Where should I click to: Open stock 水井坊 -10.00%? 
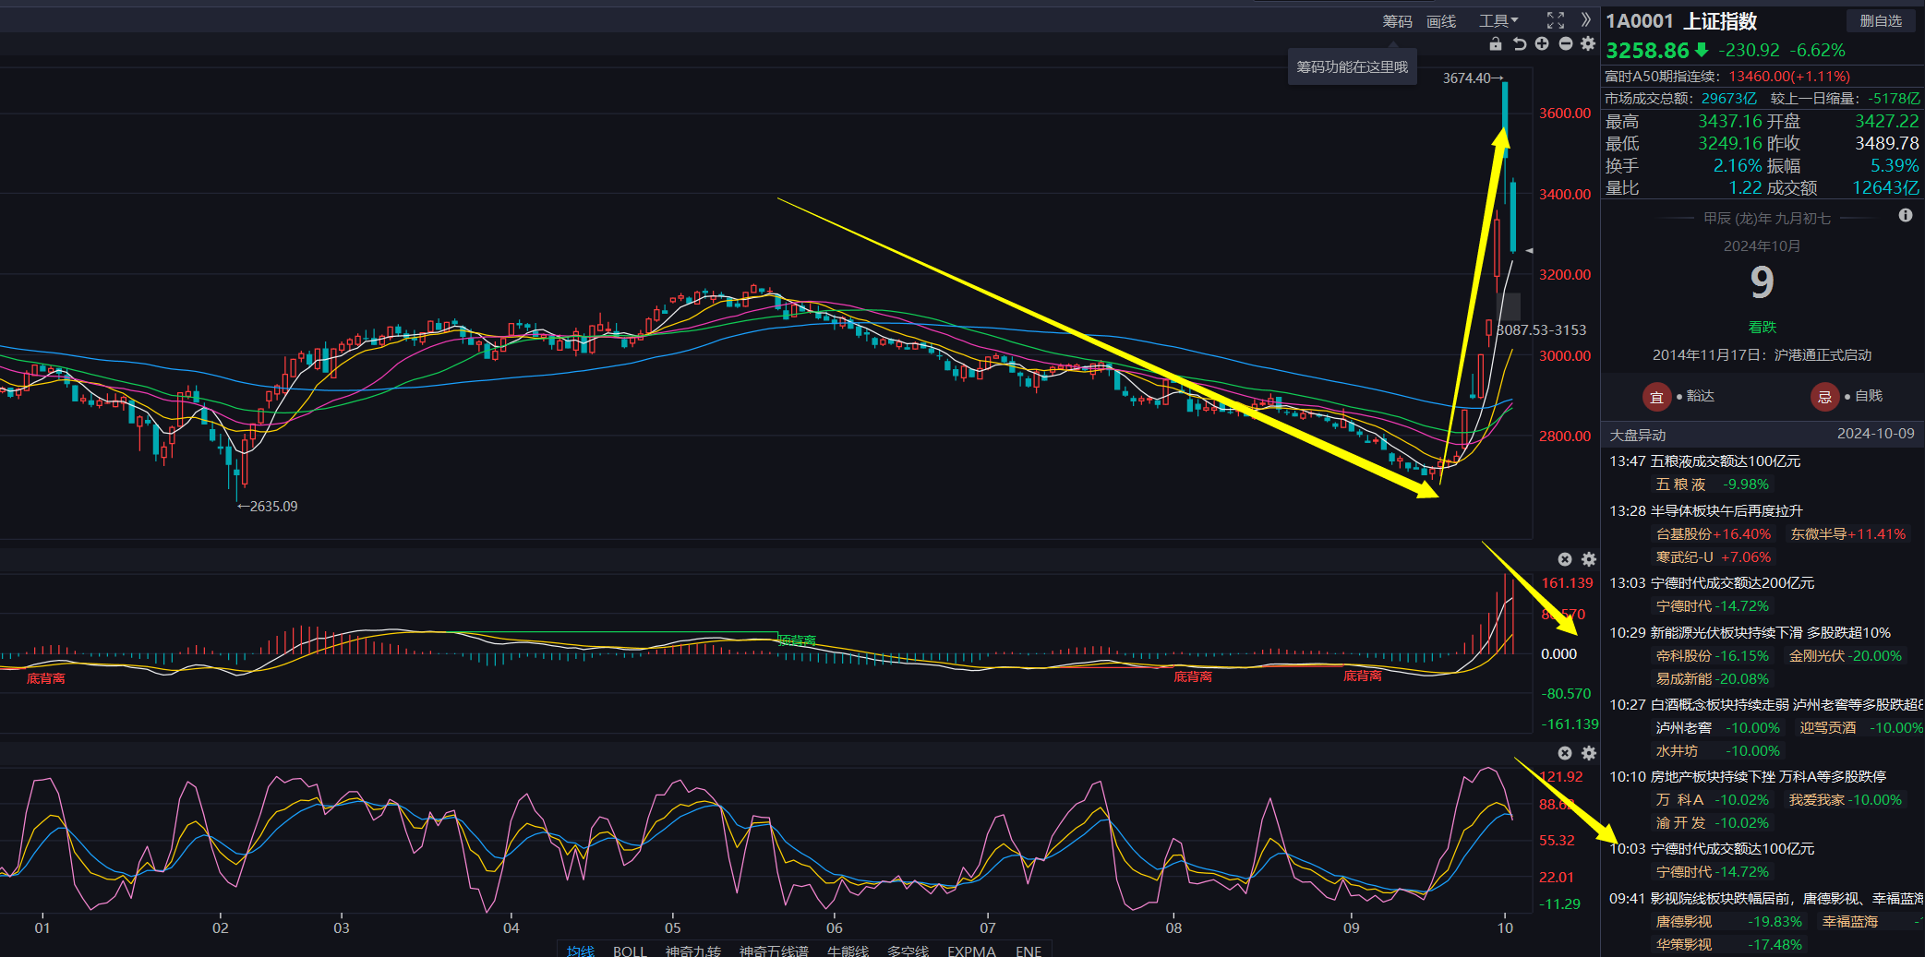coord(1717,751)
